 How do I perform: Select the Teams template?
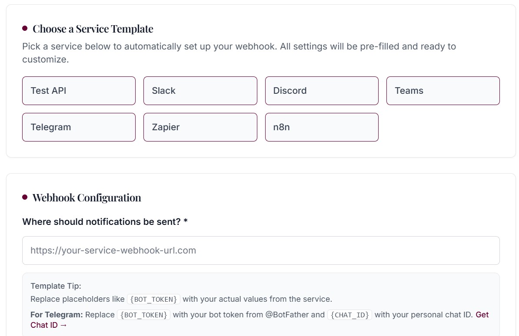(442, 91)
